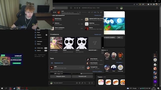
Task: Skip to previous track in top bar
Action: (x=75, y=8)
